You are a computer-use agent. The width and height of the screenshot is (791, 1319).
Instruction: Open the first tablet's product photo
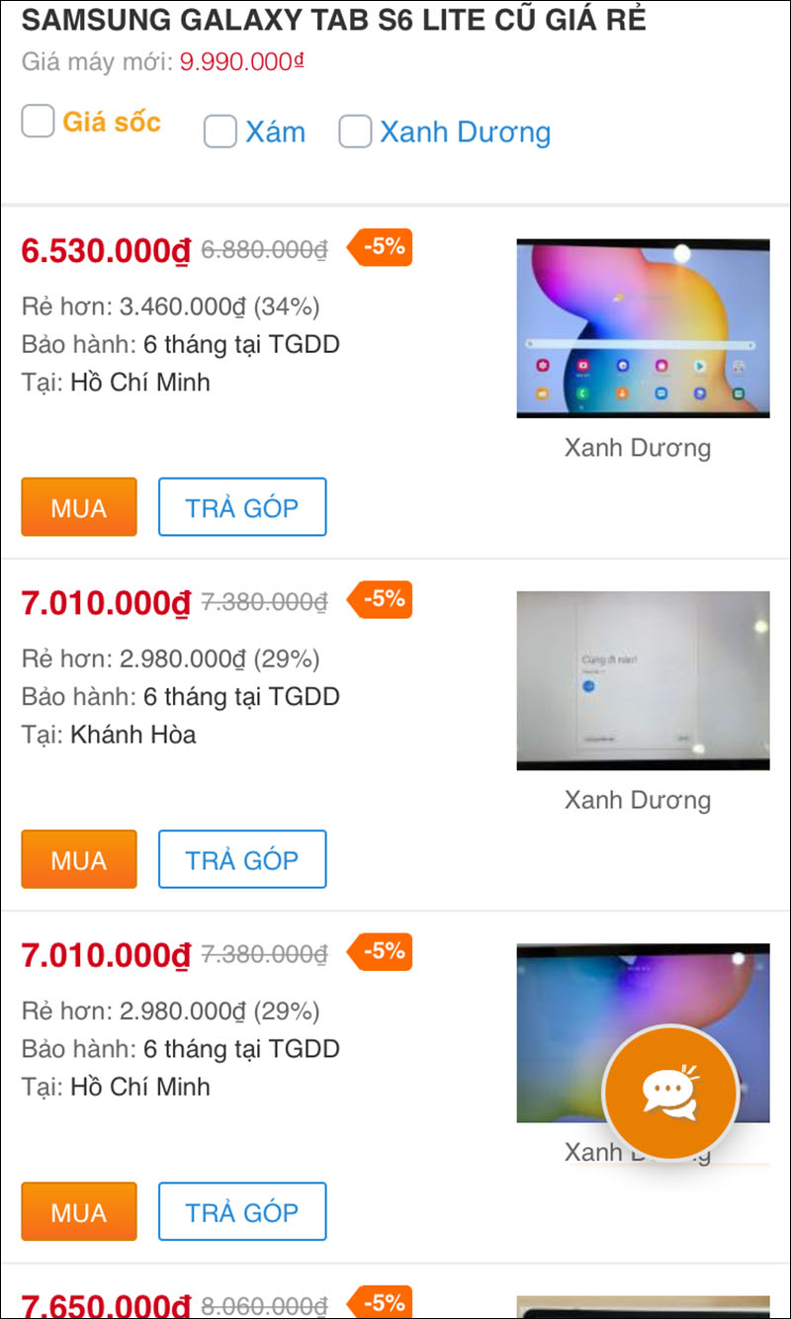[643, 328]
